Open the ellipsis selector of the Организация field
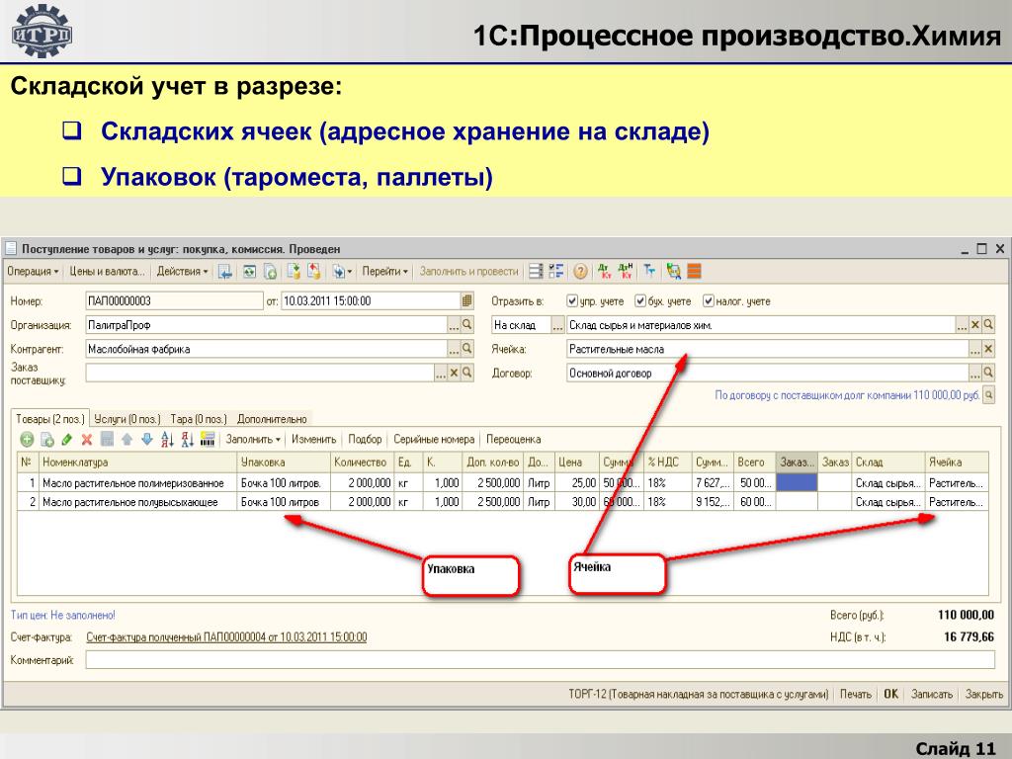1012x759 pixels. click(x=455, y=324)
